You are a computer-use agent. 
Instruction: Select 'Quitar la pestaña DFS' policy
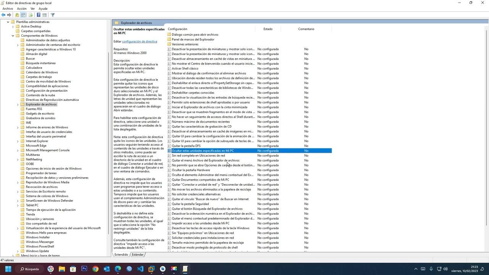click(x=186, y=146)
